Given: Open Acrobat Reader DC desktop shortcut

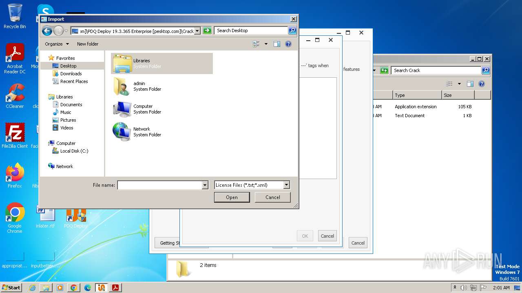Looking at the screenshot, I should pyautogui.click(x=15, y=59).
